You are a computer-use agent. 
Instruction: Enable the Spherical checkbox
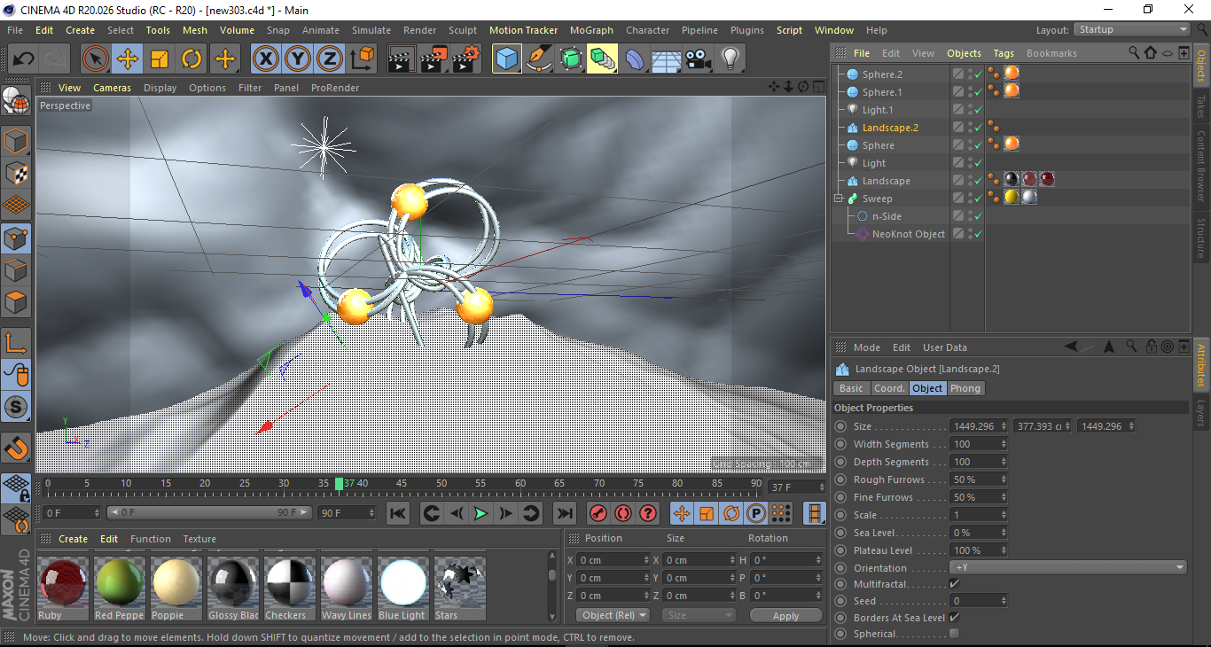click(x=954, y=634)
